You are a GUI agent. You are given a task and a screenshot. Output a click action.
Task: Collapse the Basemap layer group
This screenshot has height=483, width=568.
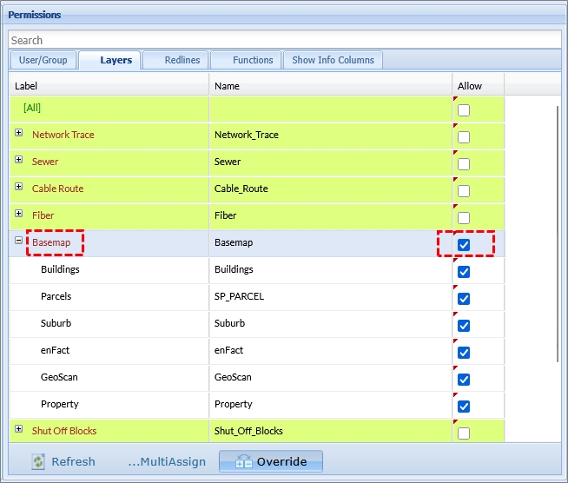pyautogui.click(x=19, y=241)
